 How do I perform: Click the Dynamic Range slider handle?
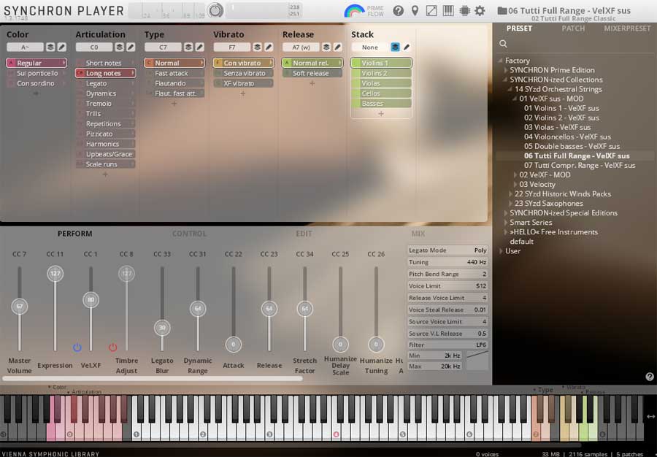[198, 308]
